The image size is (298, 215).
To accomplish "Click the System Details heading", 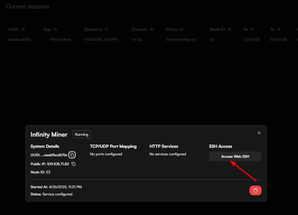I will pyautogui.click(x=45, y=146).
